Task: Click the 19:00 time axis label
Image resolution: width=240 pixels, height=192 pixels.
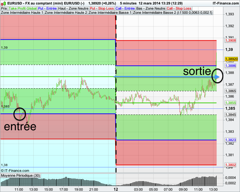Action: pos(78,189)
